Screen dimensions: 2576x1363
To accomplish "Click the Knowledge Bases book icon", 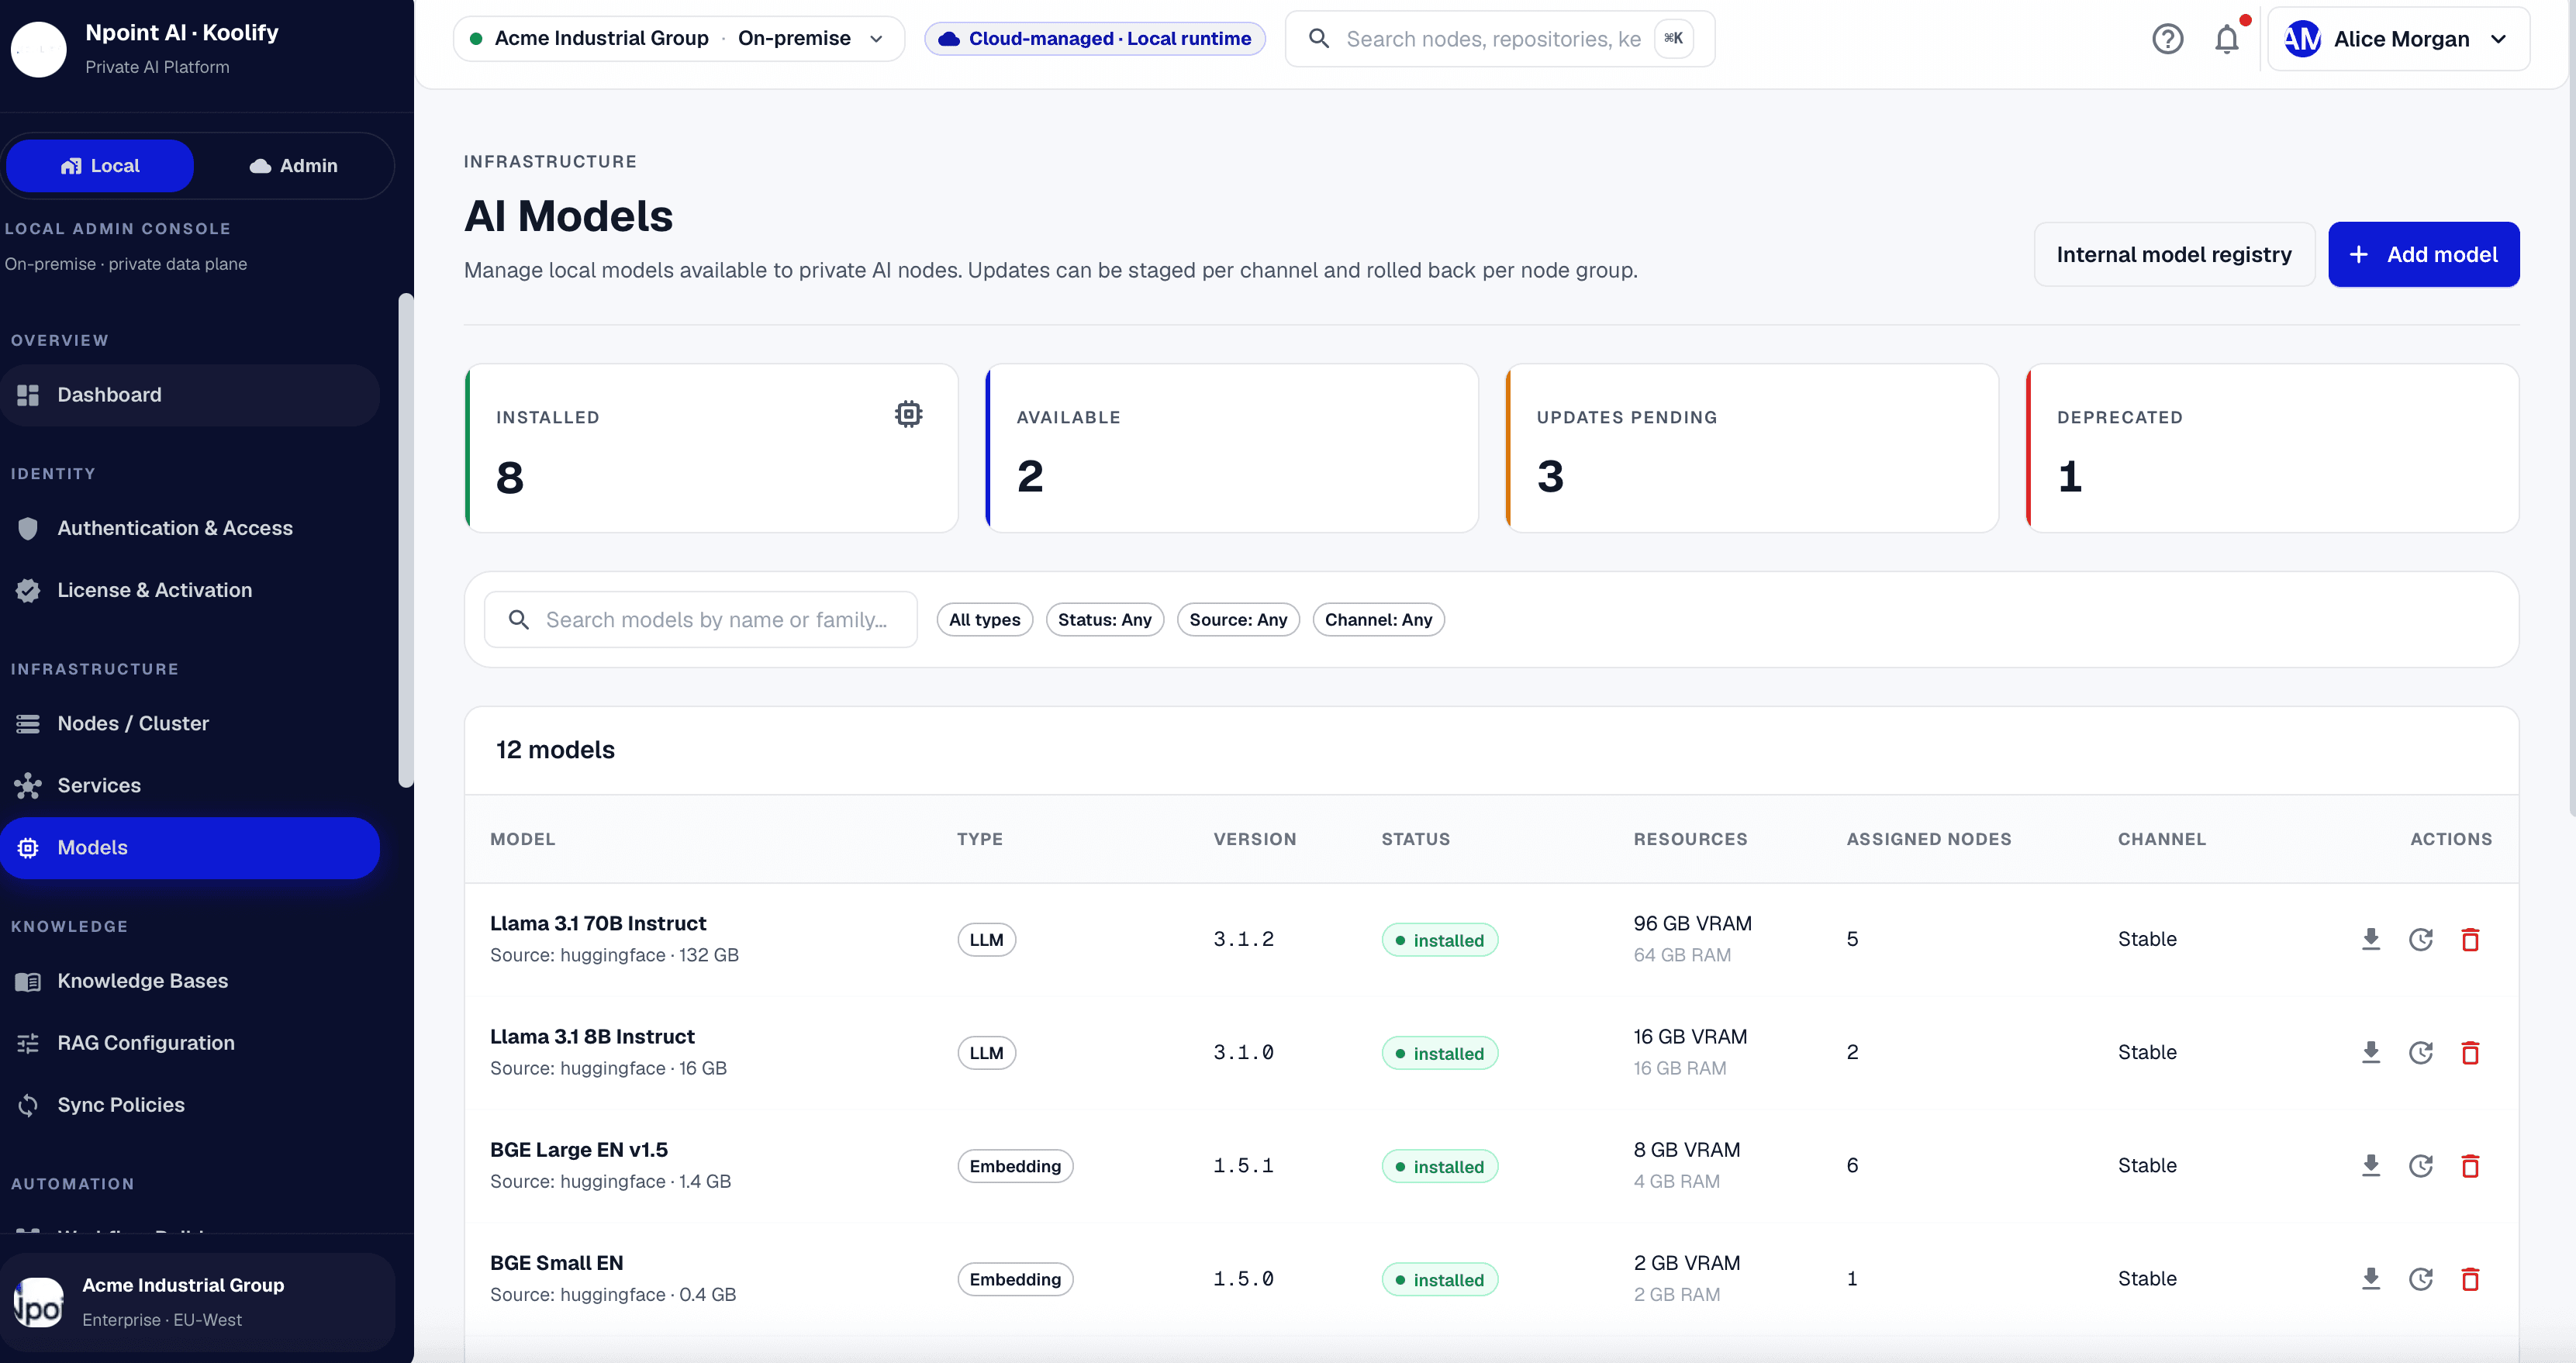I will 28,981.
